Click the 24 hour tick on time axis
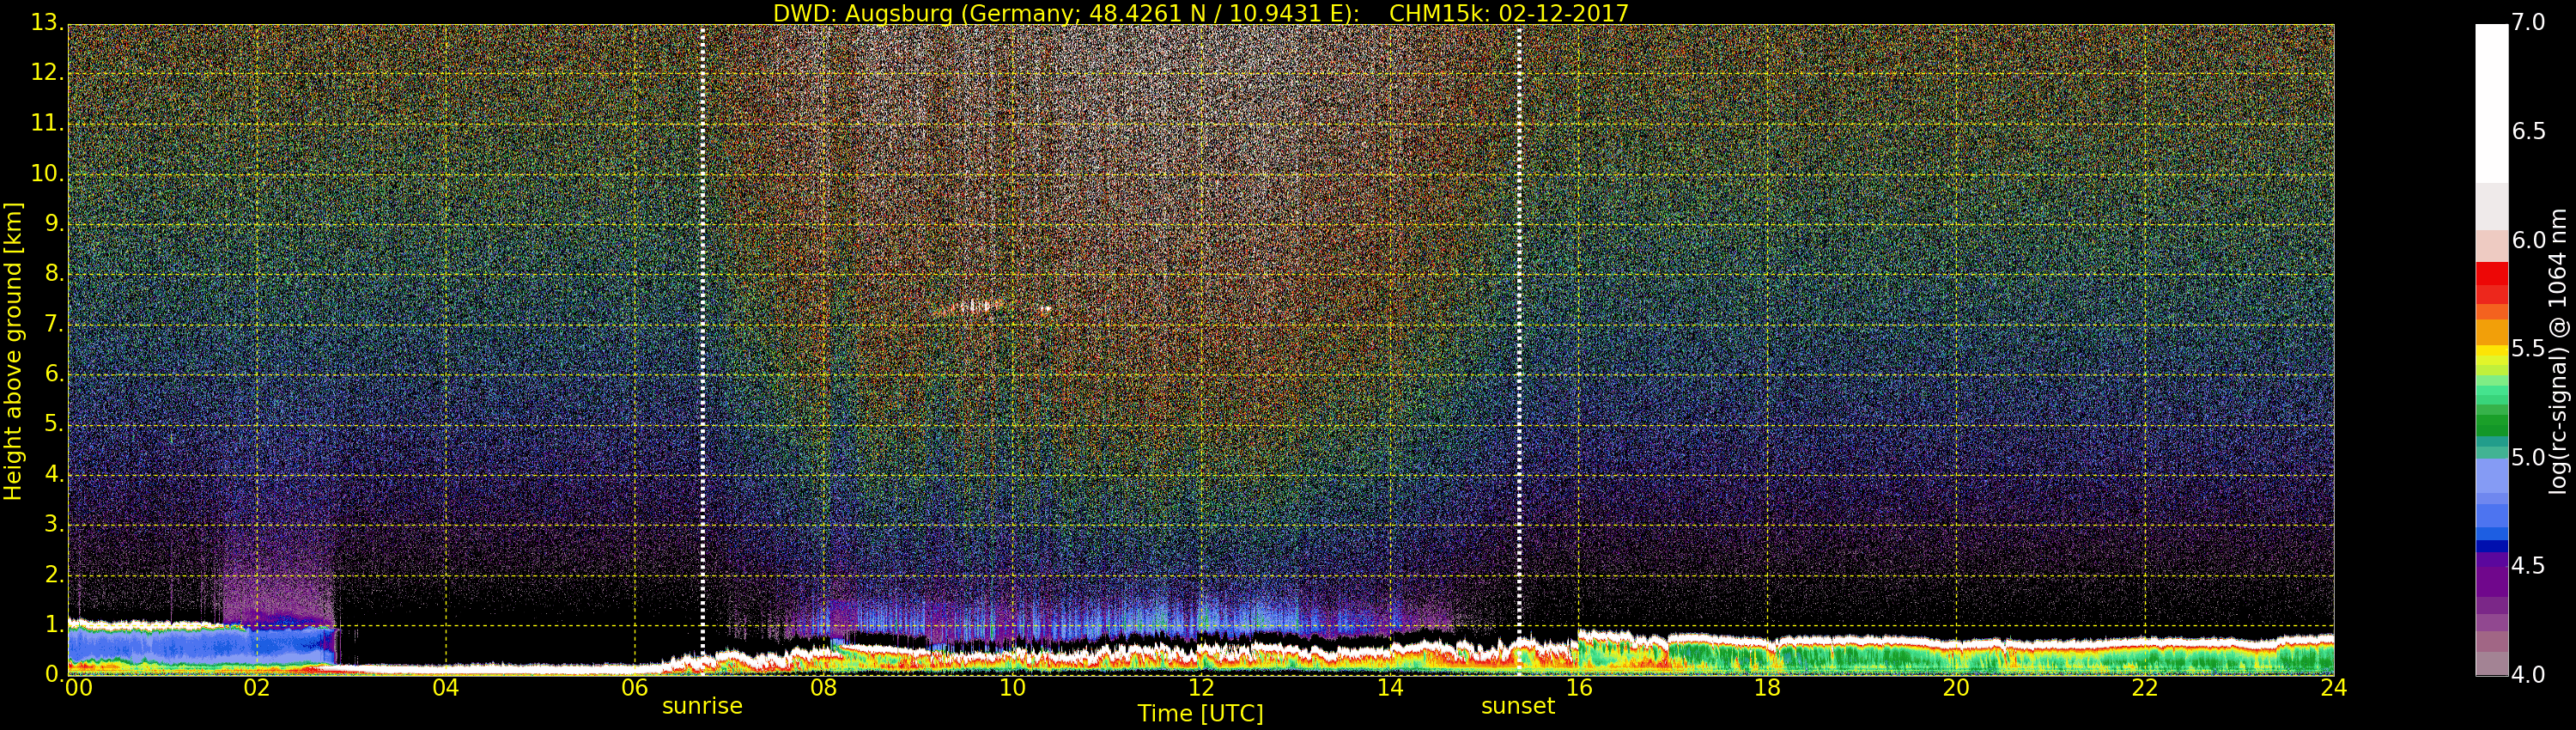 point(2333,688)
